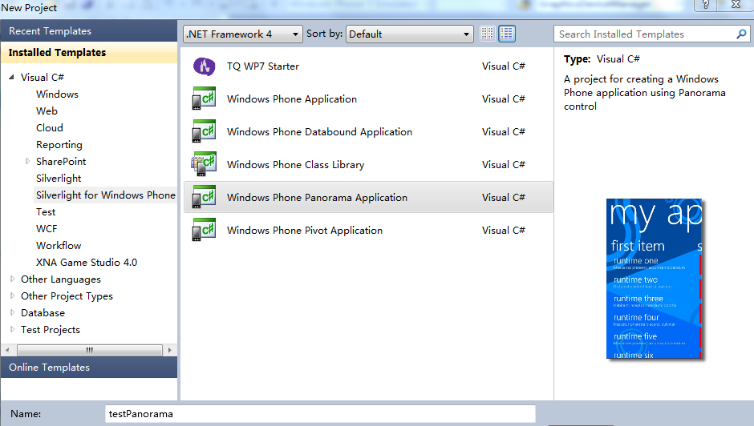Image resolution: width=754 pixels, height=426 pixels.
Task: Click the tree horizontal scrollbar thumb
Action: tap(90, 350)
